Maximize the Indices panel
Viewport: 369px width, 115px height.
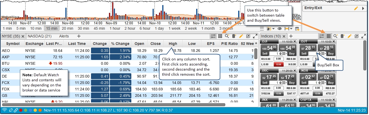pyautogui.click(x=364, y=36)
